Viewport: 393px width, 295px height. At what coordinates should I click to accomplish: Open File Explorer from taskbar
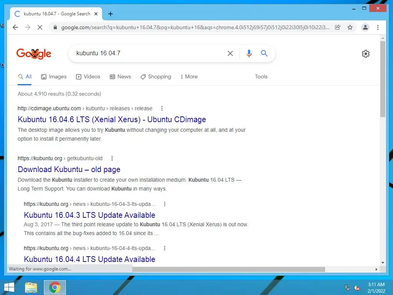(31, 287)
